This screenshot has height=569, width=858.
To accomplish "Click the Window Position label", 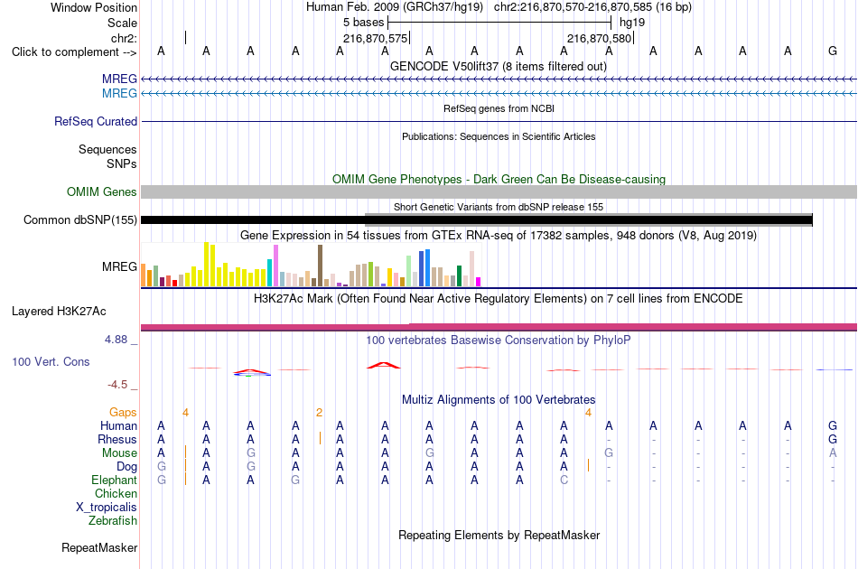I will (x=94, y=7).
